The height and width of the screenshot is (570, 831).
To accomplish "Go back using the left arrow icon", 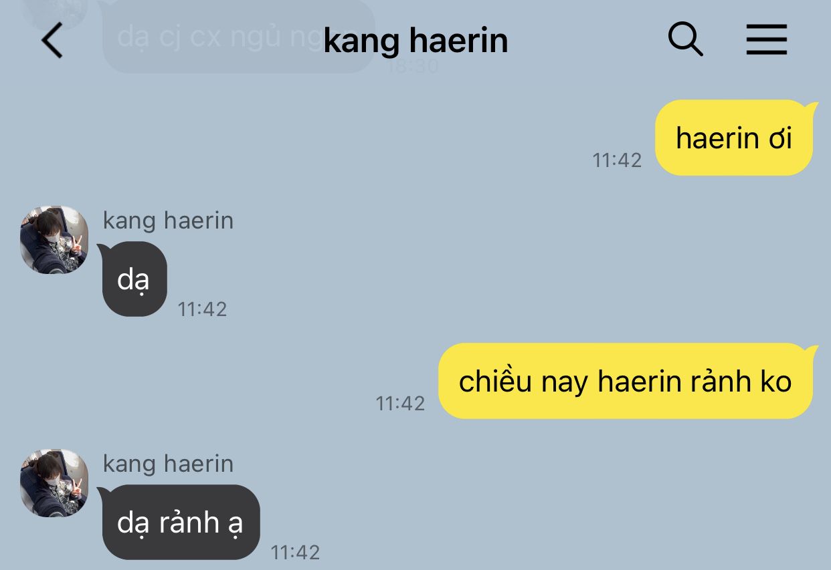I will 52,40.
